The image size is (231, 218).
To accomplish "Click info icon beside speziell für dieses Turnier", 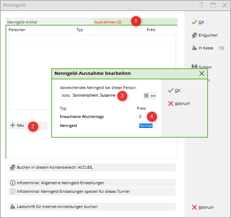I will (13, 191).
